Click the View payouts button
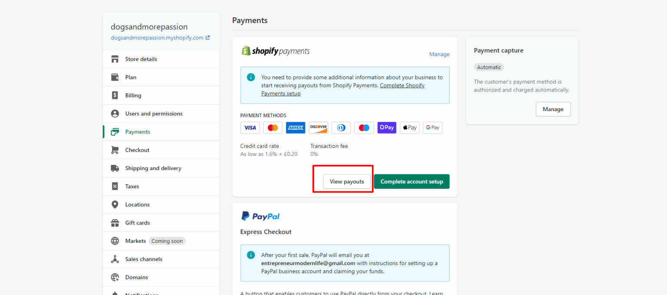 (347, 181)
